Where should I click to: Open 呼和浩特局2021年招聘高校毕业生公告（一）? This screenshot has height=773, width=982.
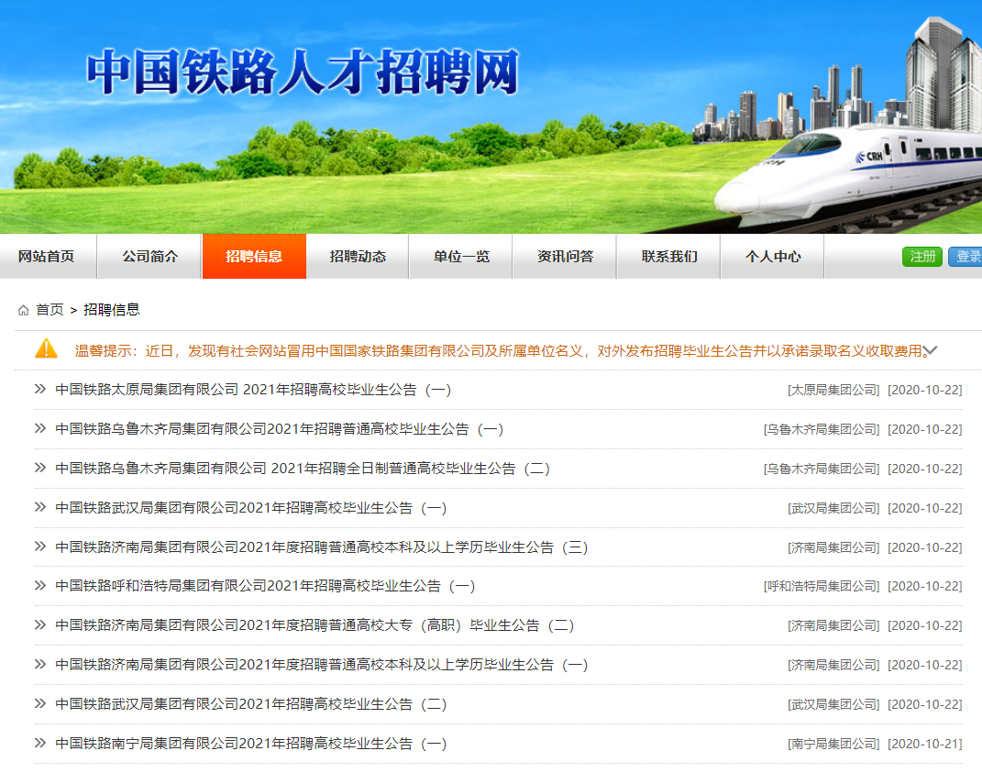265,586
